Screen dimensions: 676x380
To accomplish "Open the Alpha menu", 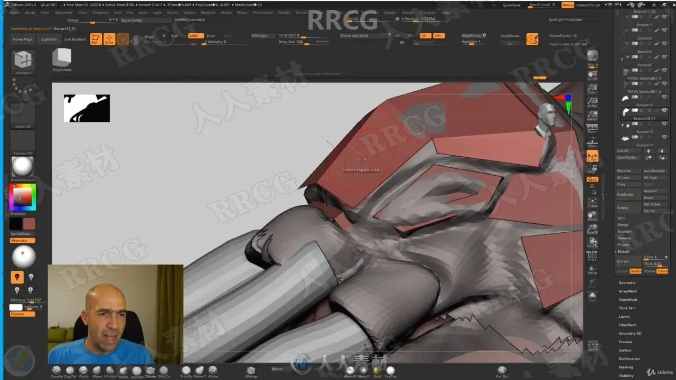I will (x=15, y=12).
